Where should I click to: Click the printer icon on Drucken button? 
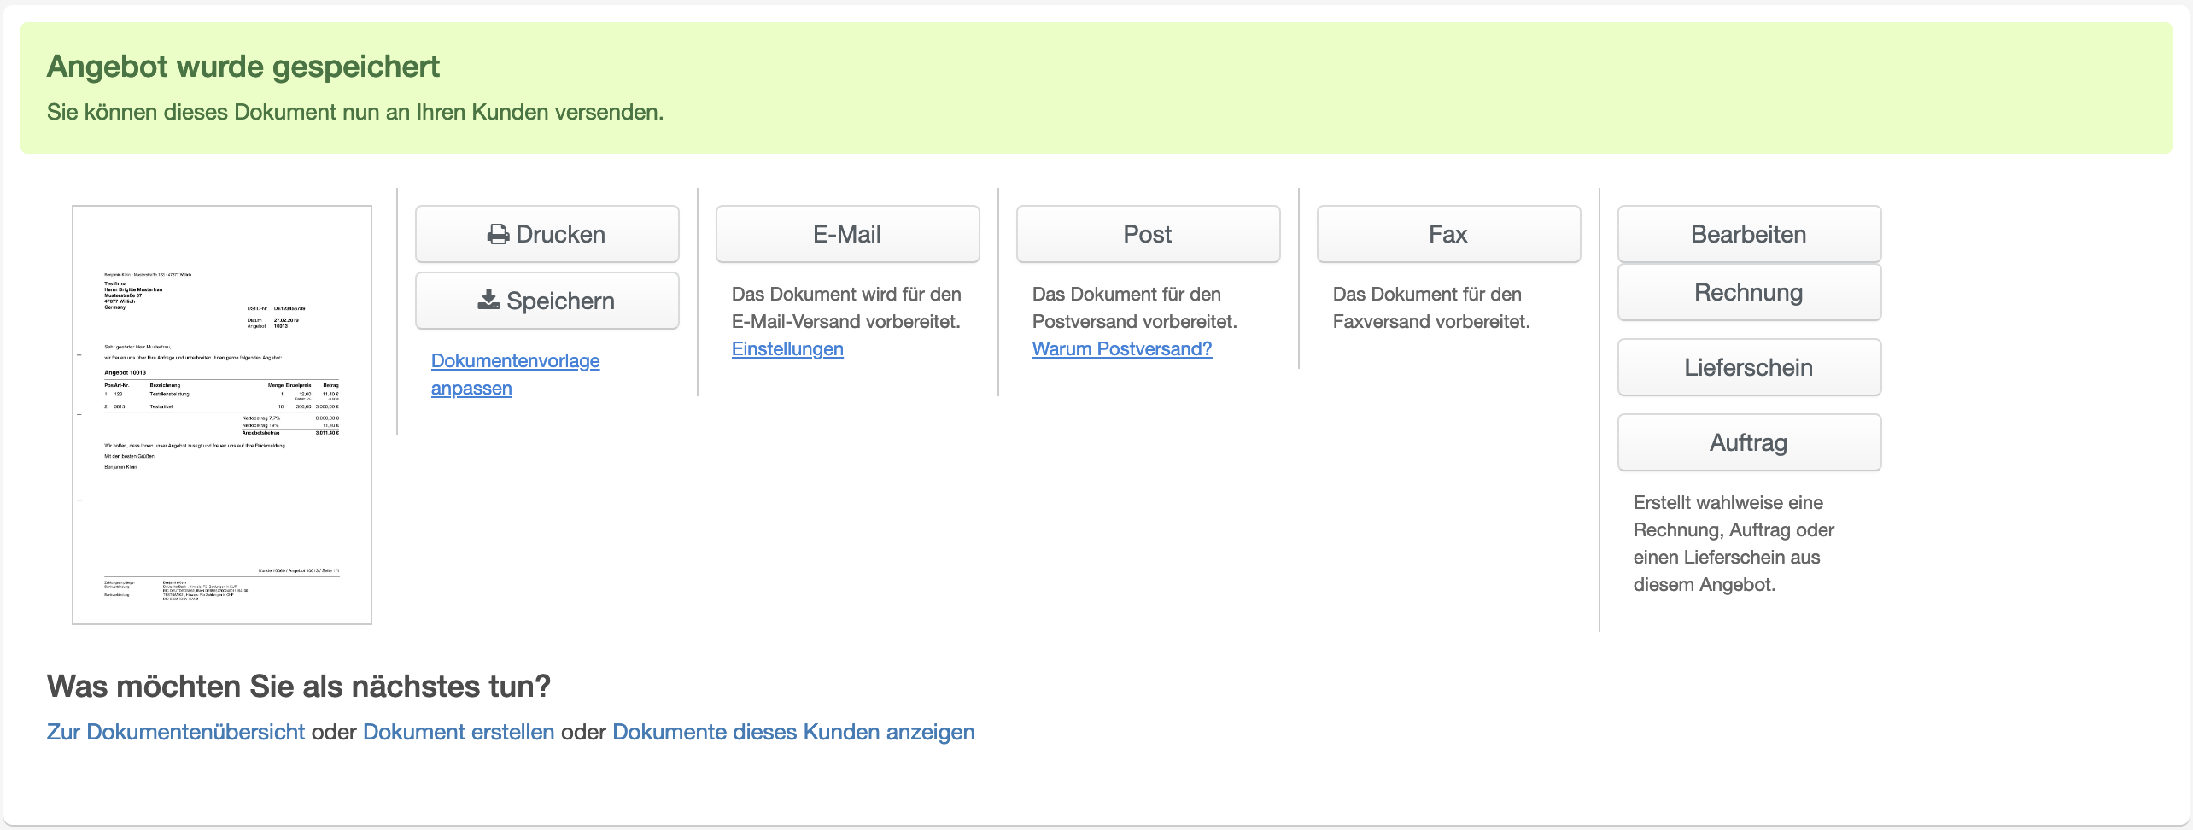[498, 235]
